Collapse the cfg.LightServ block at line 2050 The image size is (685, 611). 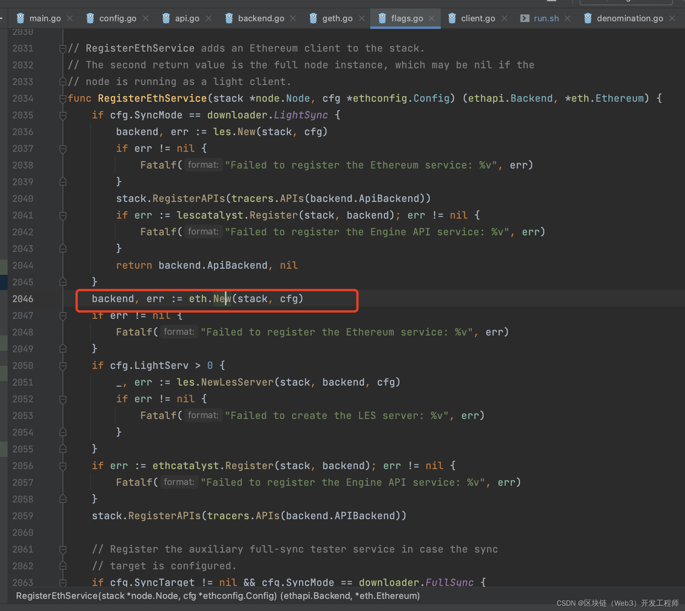tap(63, 366)
